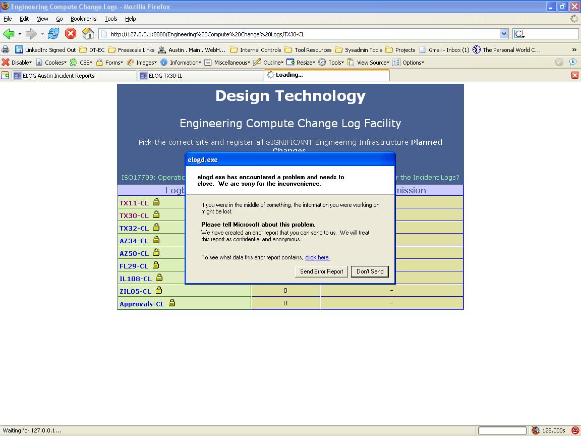Open the IL108-CL logbook link

(x=136, y=279)
